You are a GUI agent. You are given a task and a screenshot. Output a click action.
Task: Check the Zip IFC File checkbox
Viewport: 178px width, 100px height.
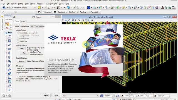pos(18,41)
